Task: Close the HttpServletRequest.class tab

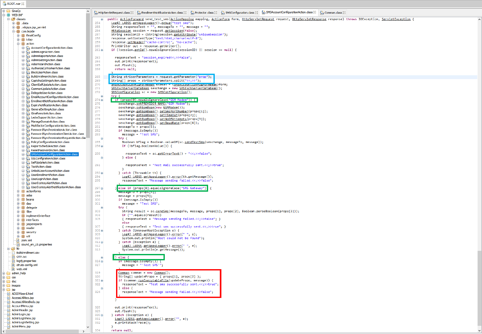Action: coord(132,13)
